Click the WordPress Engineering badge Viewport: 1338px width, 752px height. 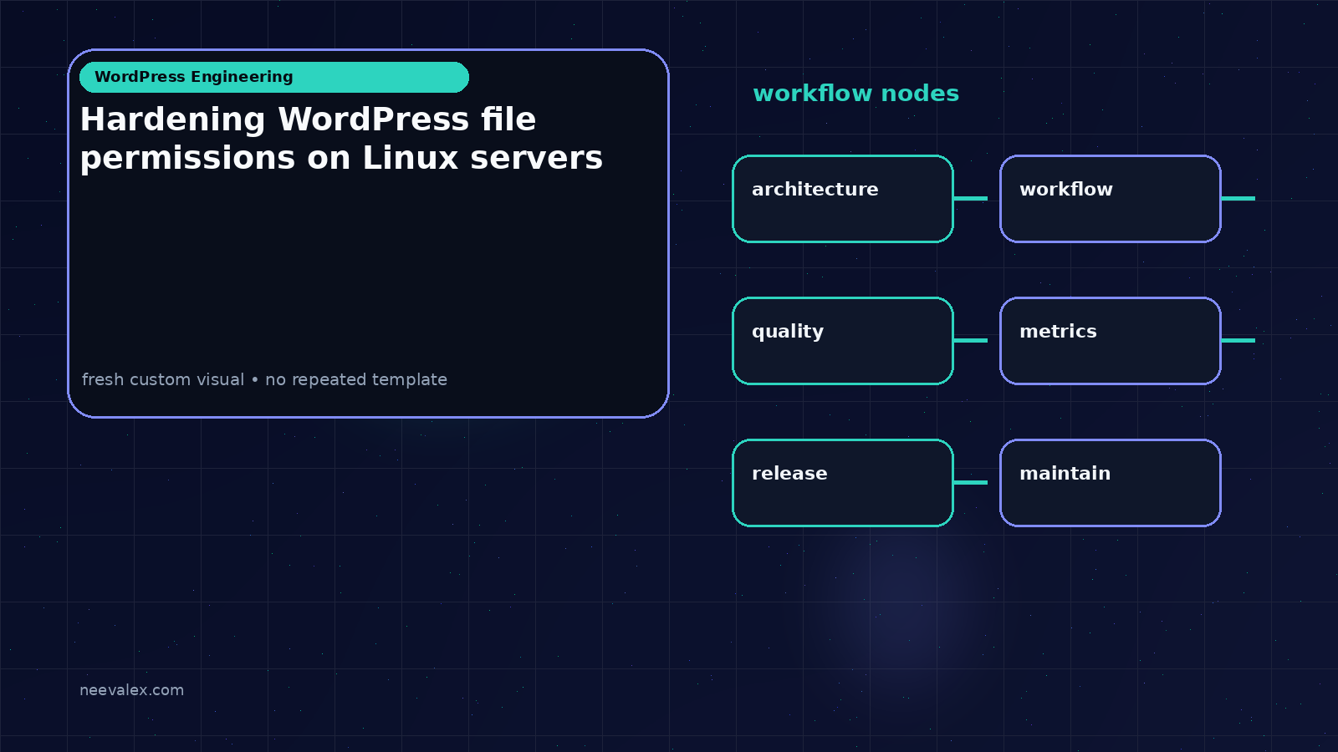coord(274,77)
